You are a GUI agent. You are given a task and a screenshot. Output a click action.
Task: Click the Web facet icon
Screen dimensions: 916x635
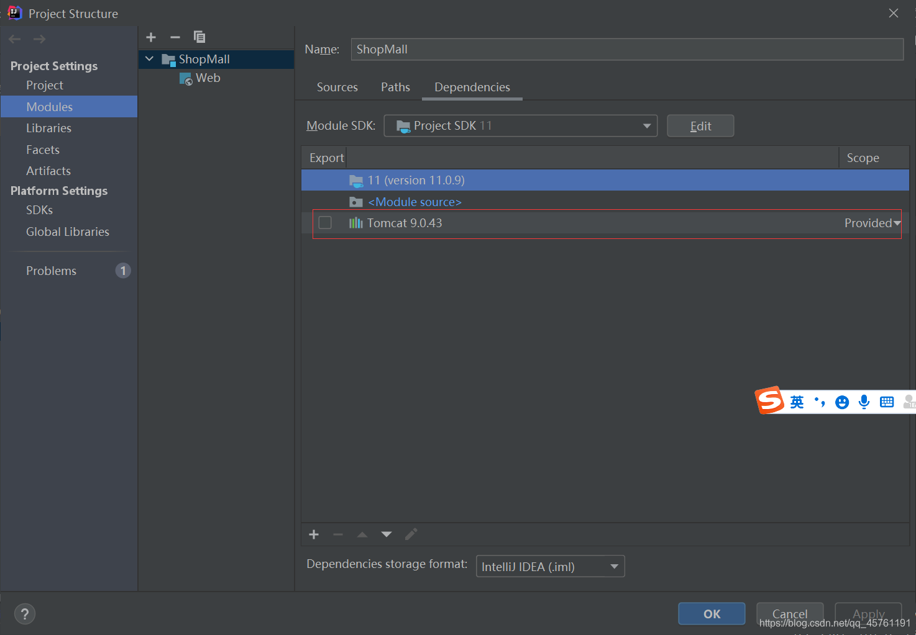pos(186,79)
